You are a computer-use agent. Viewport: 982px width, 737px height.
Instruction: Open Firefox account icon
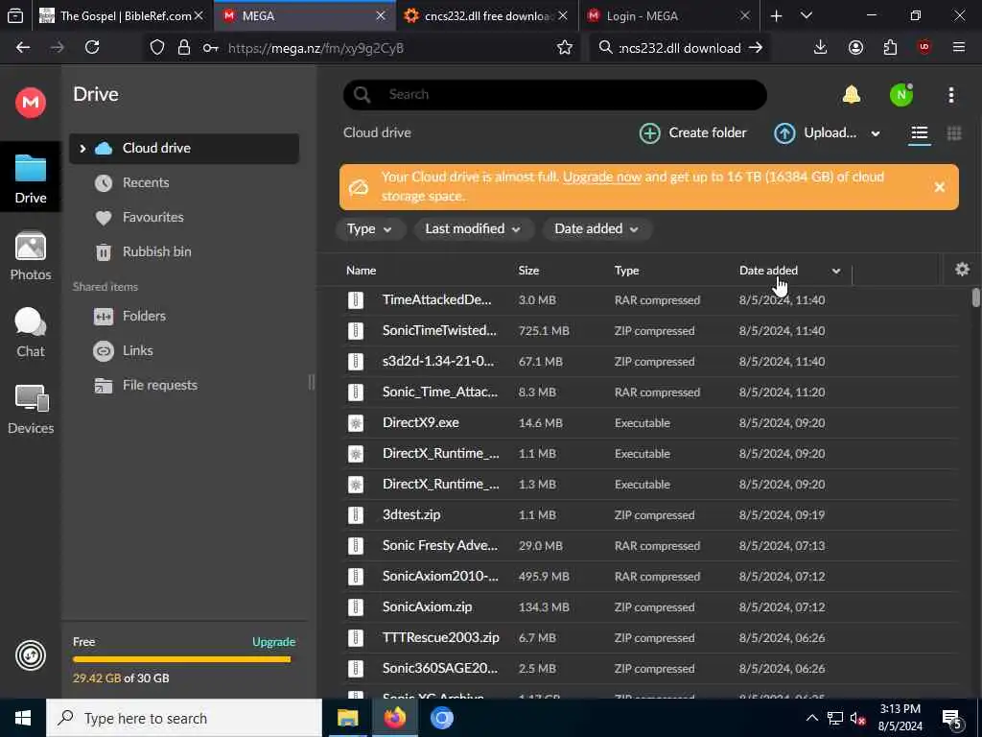pyautogui.click(x=855, y=47)
